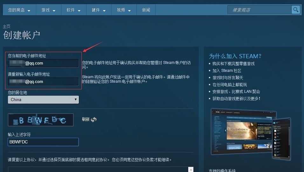
Task: Click the magnifier search icon
Action: point(296,10)
